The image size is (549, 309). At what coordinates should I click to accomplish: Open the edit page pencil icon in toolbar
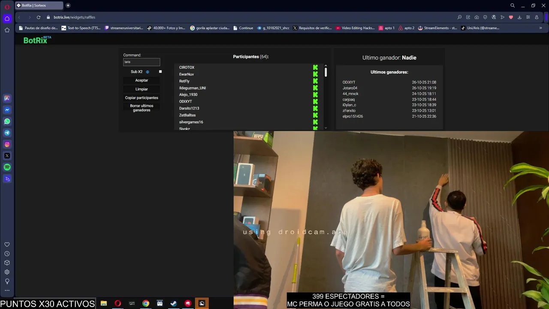(x=468, y=17)
